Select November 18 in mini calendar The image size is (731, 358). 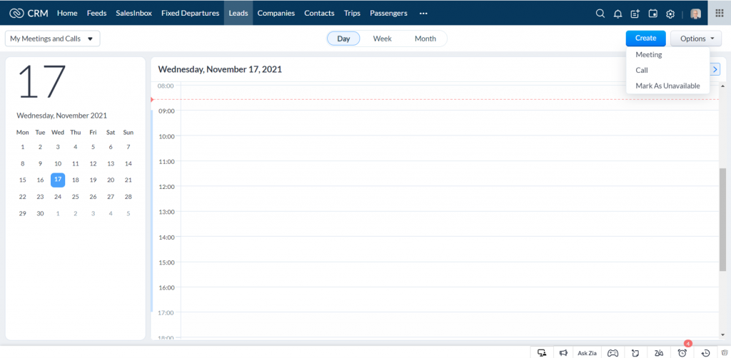click(76, 180)
